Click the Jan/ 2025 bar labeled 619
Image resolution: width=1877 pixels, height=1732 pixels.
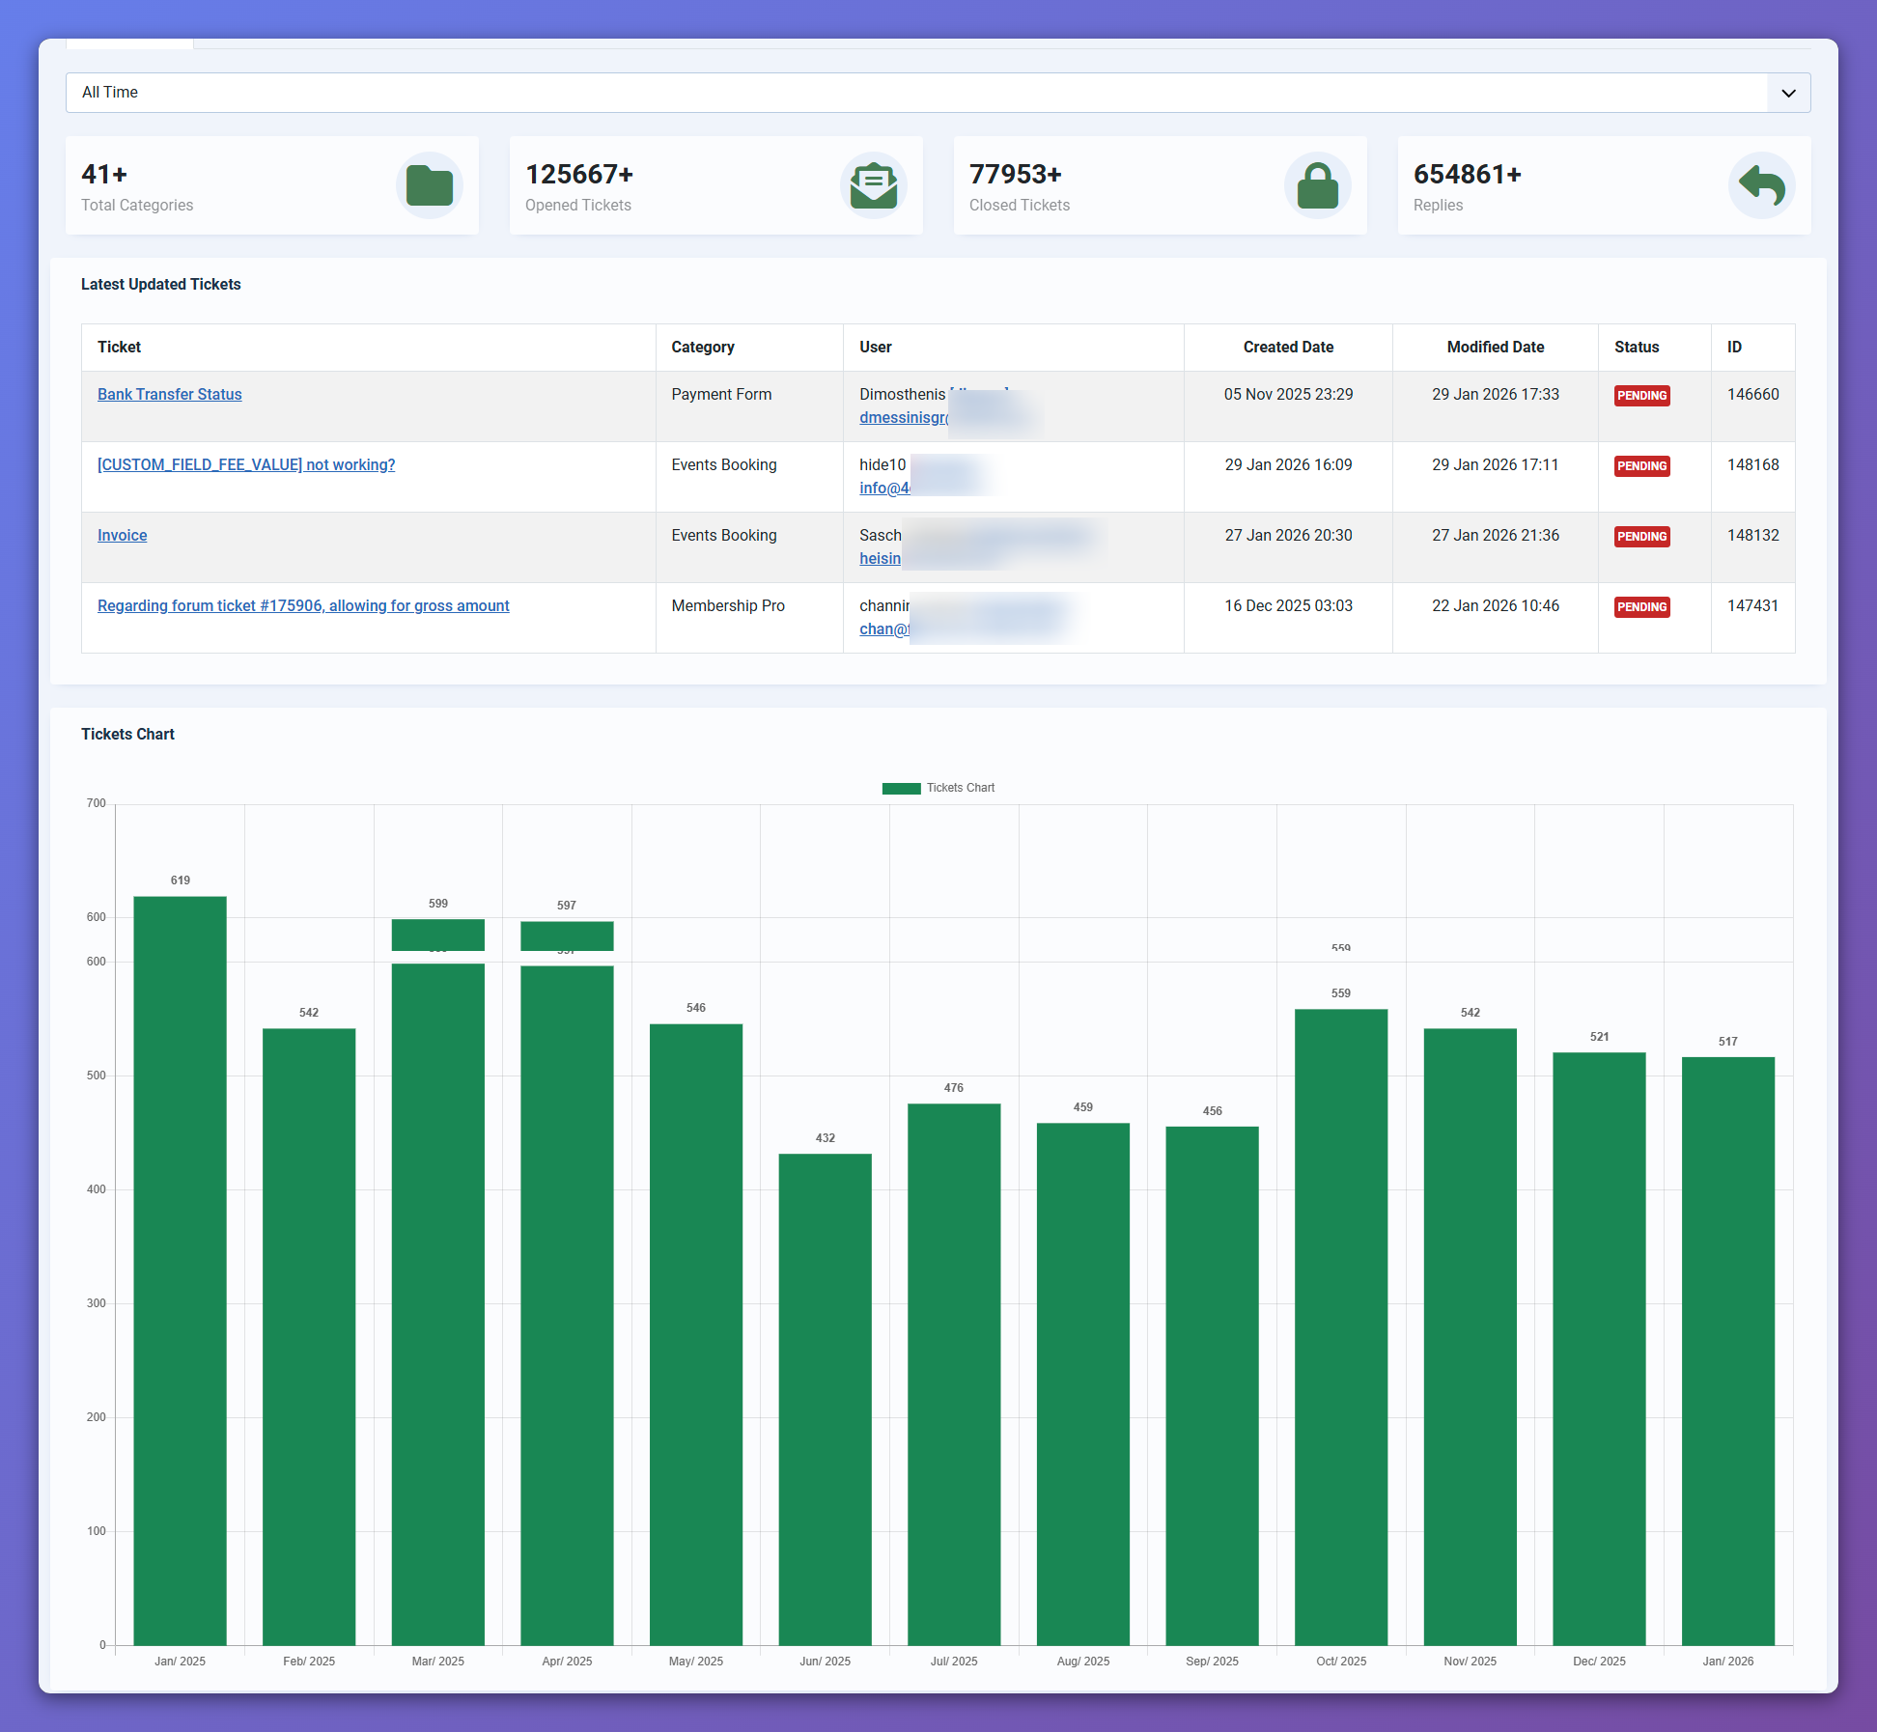pyautogui.click(x=180, y=1269)
